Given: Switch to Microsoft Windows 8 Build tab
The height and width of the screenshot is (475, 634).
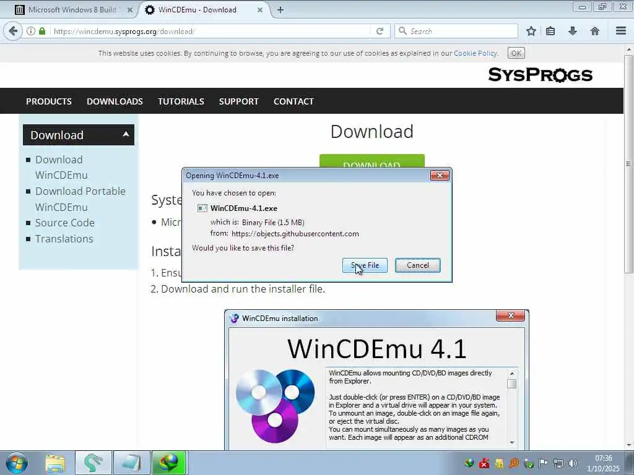Looking at the screenshot, I should (72, 10).
